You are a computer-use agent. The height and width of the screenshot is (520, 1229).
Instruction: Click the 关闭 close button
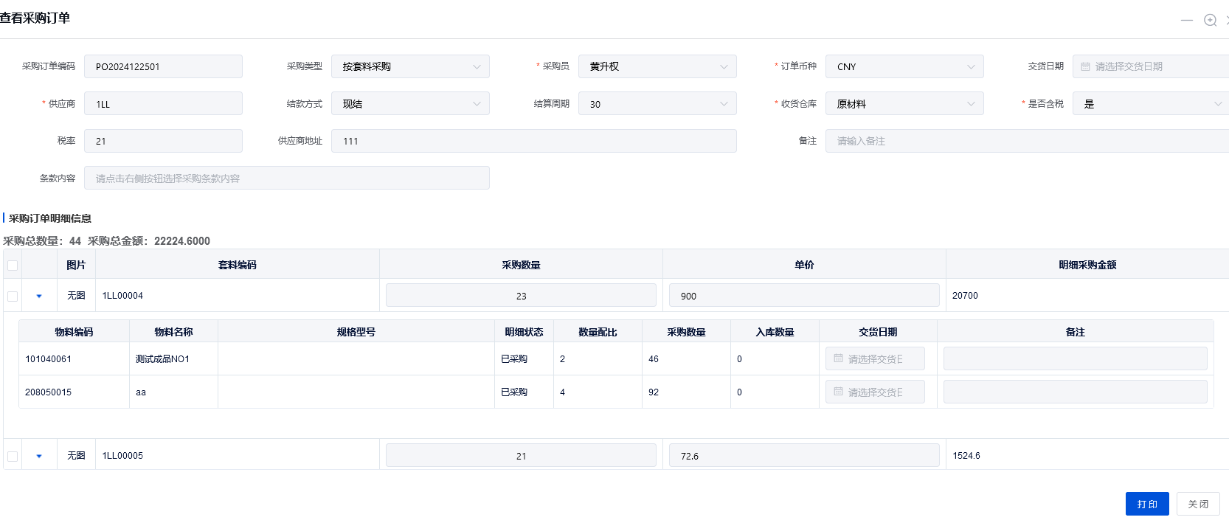click(1197, 504)
